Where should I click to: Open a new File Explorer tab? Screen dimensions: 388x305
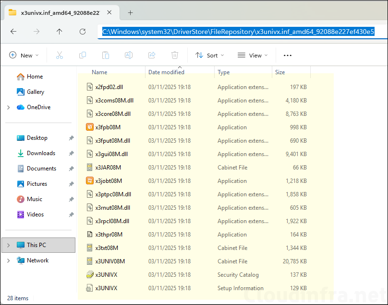[x=130, y=12]
